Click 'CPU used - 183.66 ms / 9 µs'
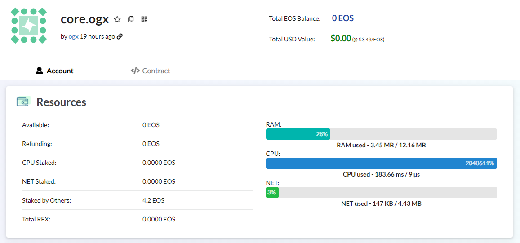 (382, 174)
